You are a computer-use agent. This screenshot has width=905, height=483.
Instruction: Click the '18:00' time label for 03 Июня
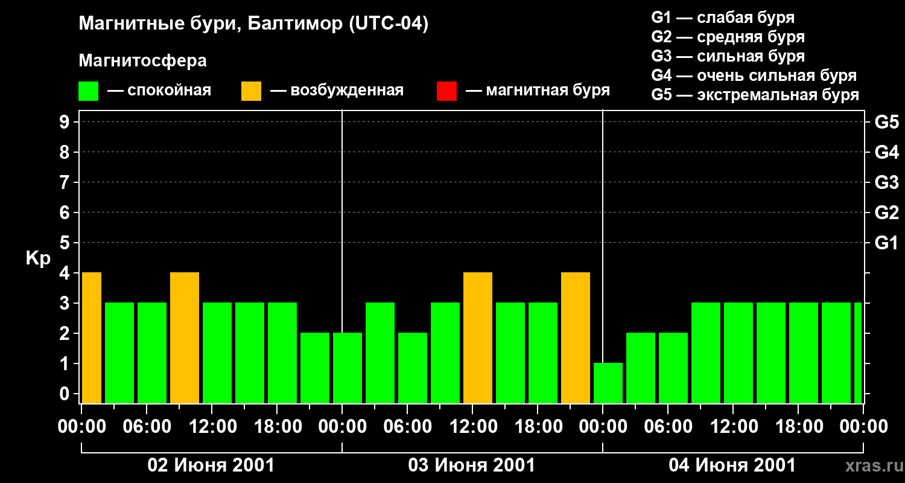(x=538, y=427)
